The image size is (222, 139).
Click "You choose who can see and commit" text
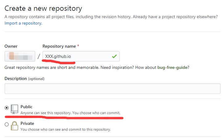tap(65, 129)
